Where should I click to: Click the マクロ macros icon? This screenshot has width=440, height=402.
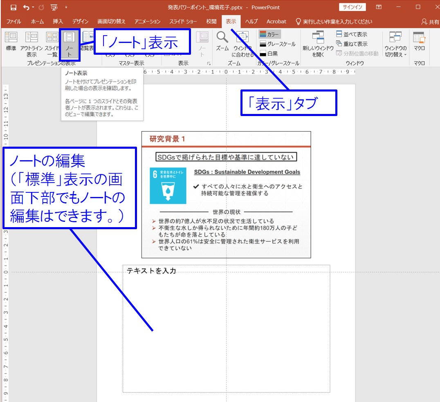(x=419, y=42)
